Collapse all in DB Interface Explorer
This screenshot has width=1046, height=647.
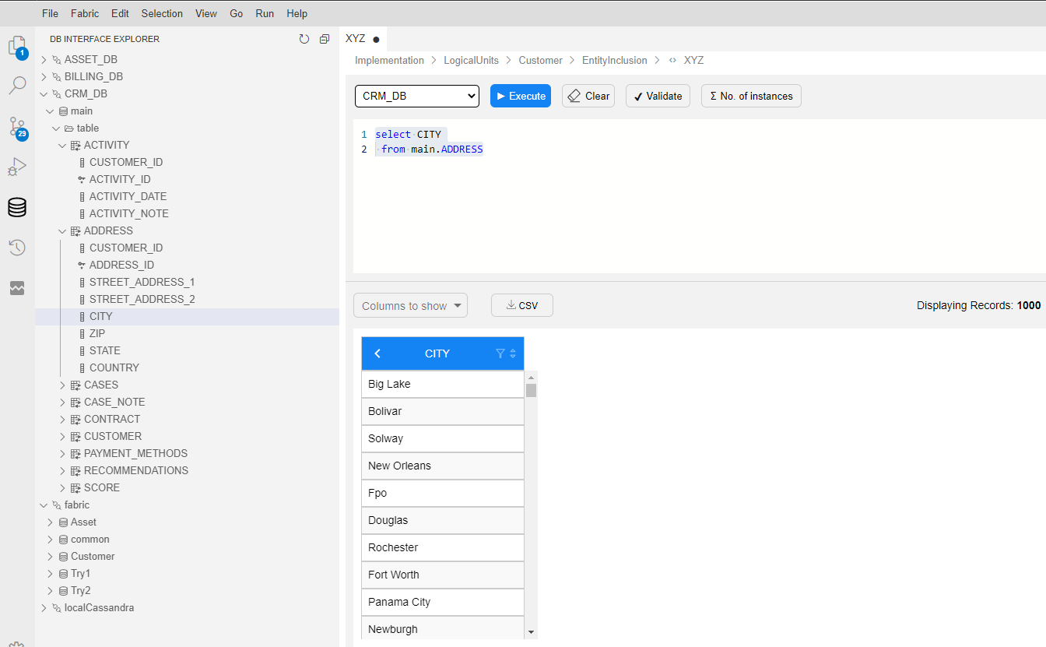[x=325, y=39]
